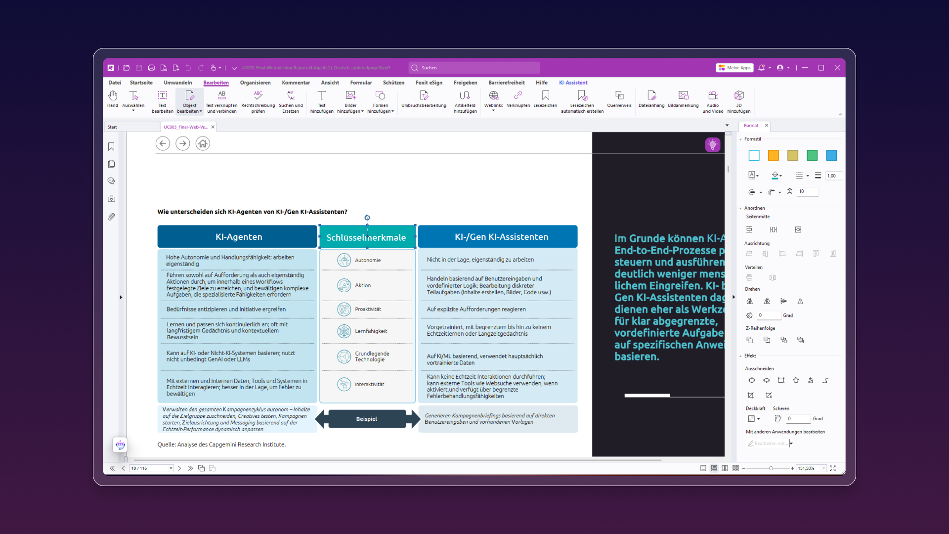
Task: Expand the page number combo box
Action: (x=171, y=468)
